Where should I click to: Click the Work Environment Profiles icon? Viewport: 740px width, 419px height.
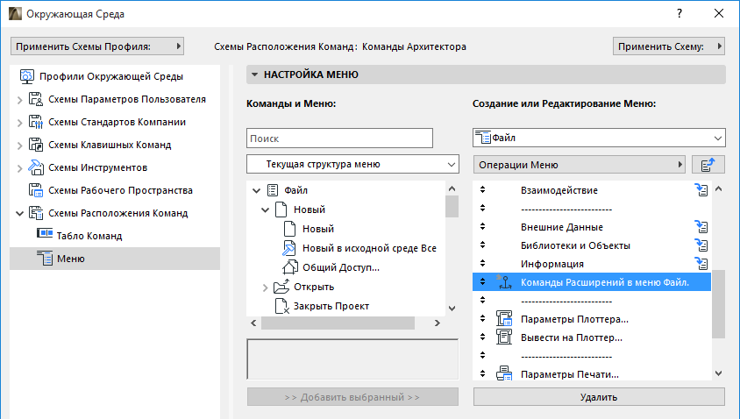point(26,76)
